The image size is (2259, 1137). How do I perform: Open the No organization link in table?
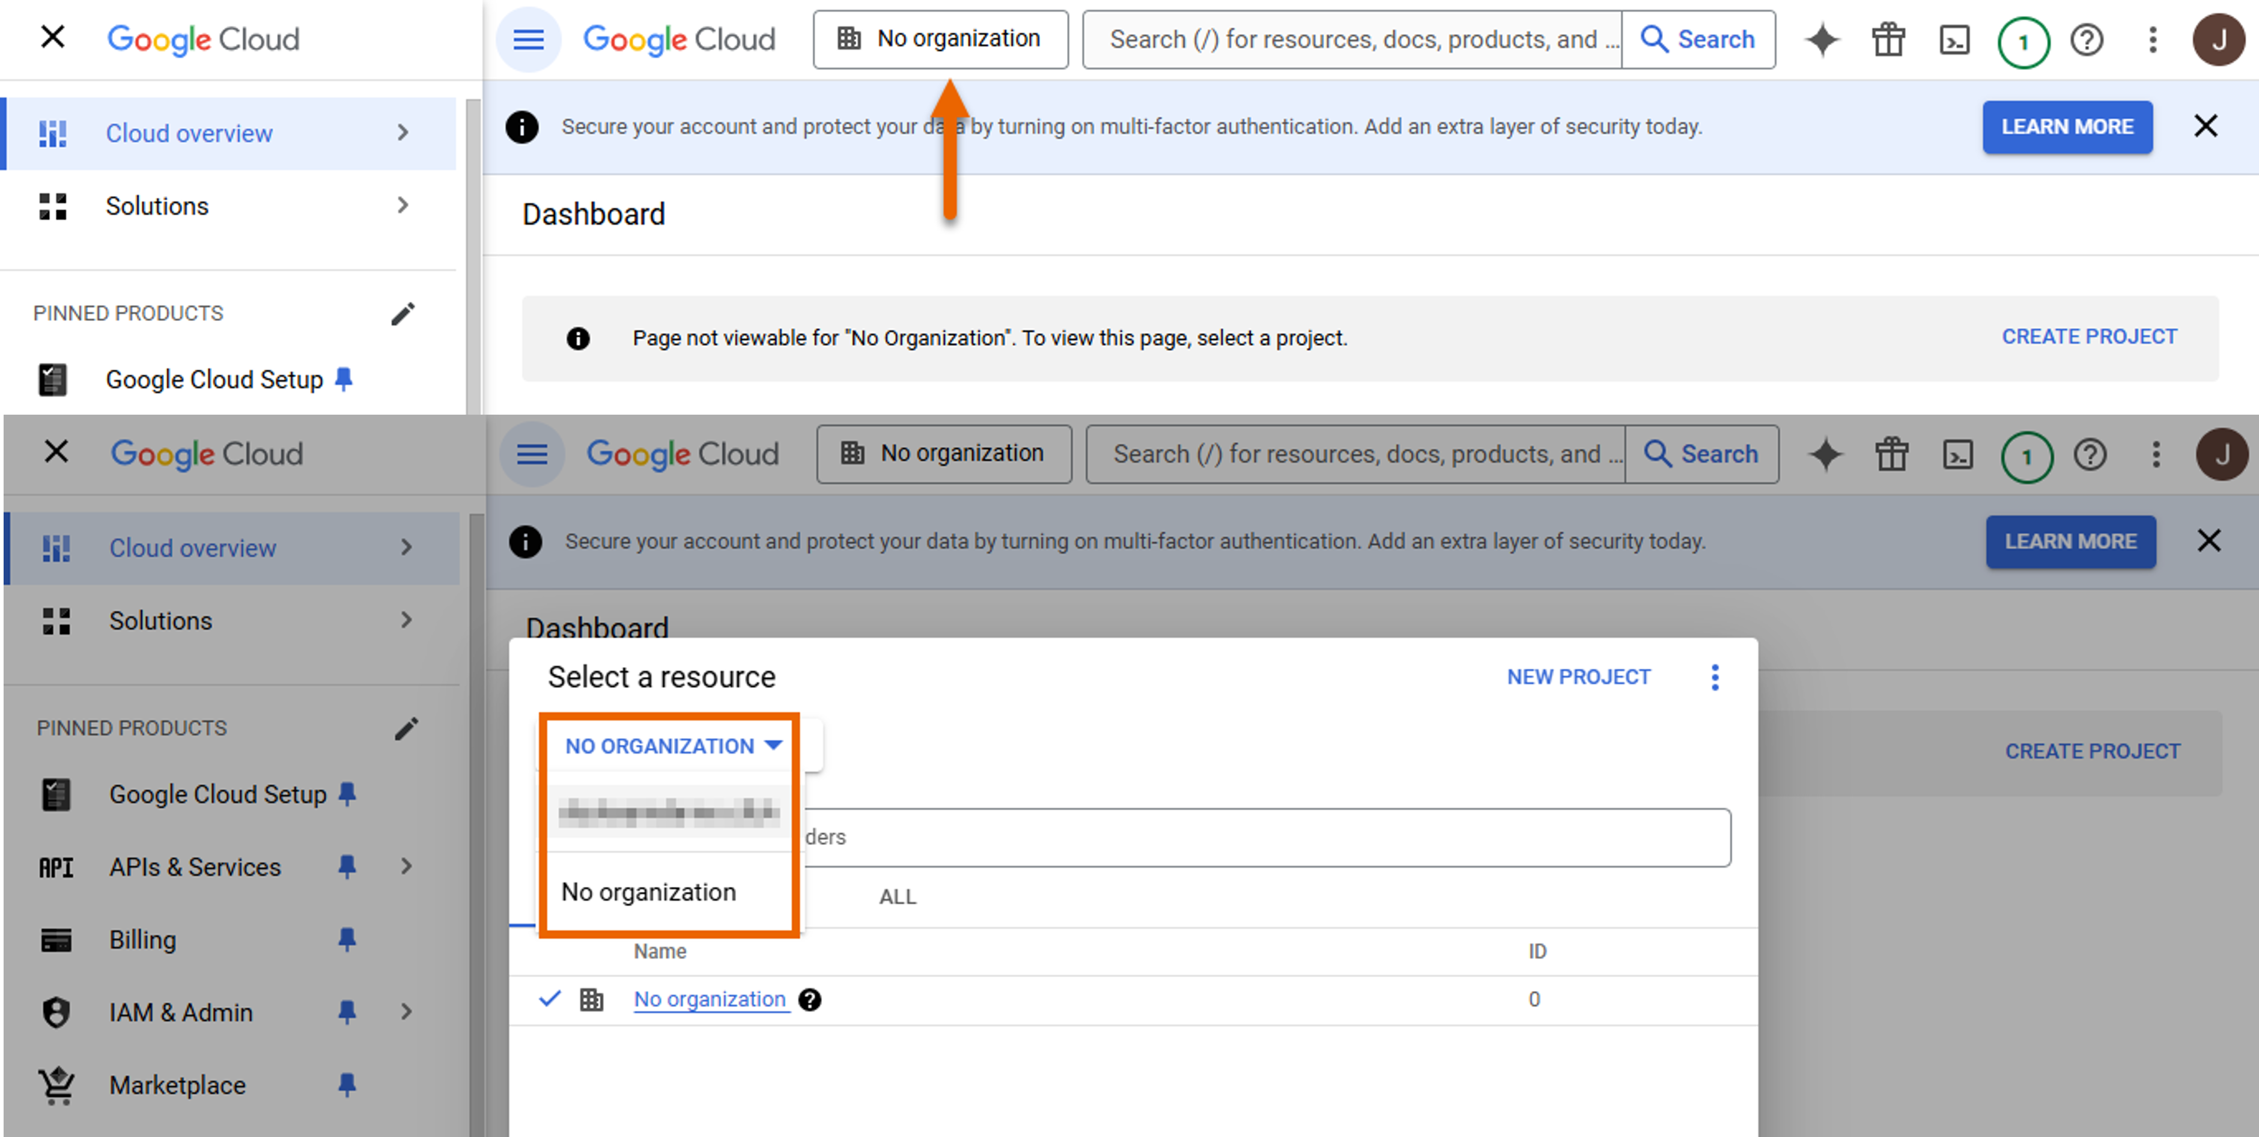pyautogui.click(x=710, y=999)
